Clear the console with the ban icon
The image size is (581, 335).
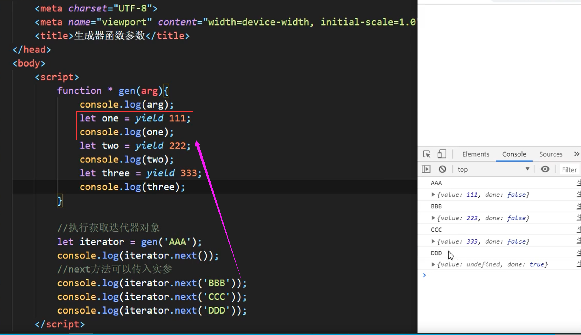coord(442,169)
